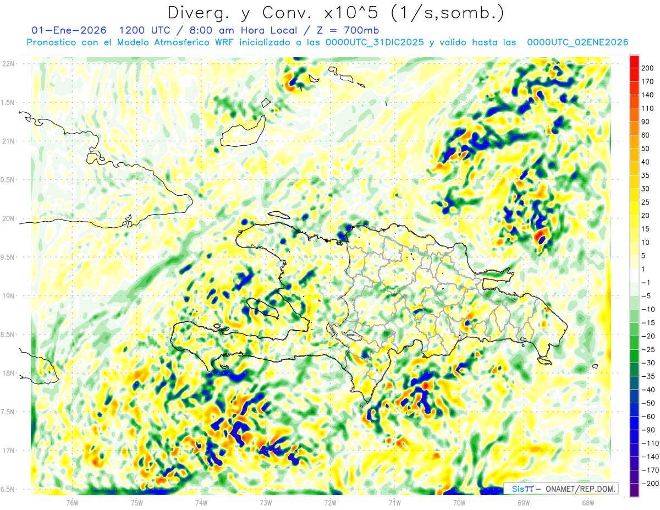The height and width of the screenshot is (510, 660).
Task: Click the "17N" latitude label
Action: click(8, 451)
